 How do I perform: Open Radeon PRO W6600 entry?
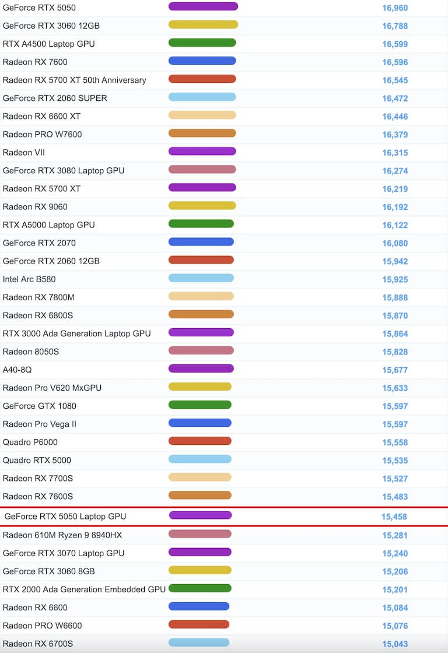43,626
